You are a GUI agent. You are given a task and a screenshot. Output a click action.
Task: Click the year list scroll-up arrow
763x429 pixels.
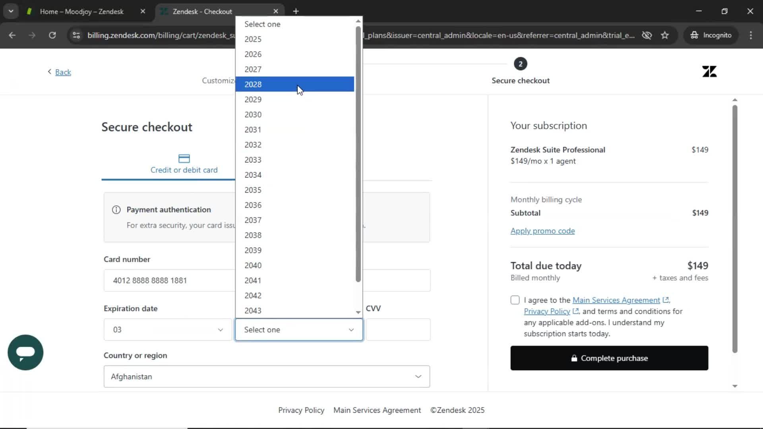358,21
